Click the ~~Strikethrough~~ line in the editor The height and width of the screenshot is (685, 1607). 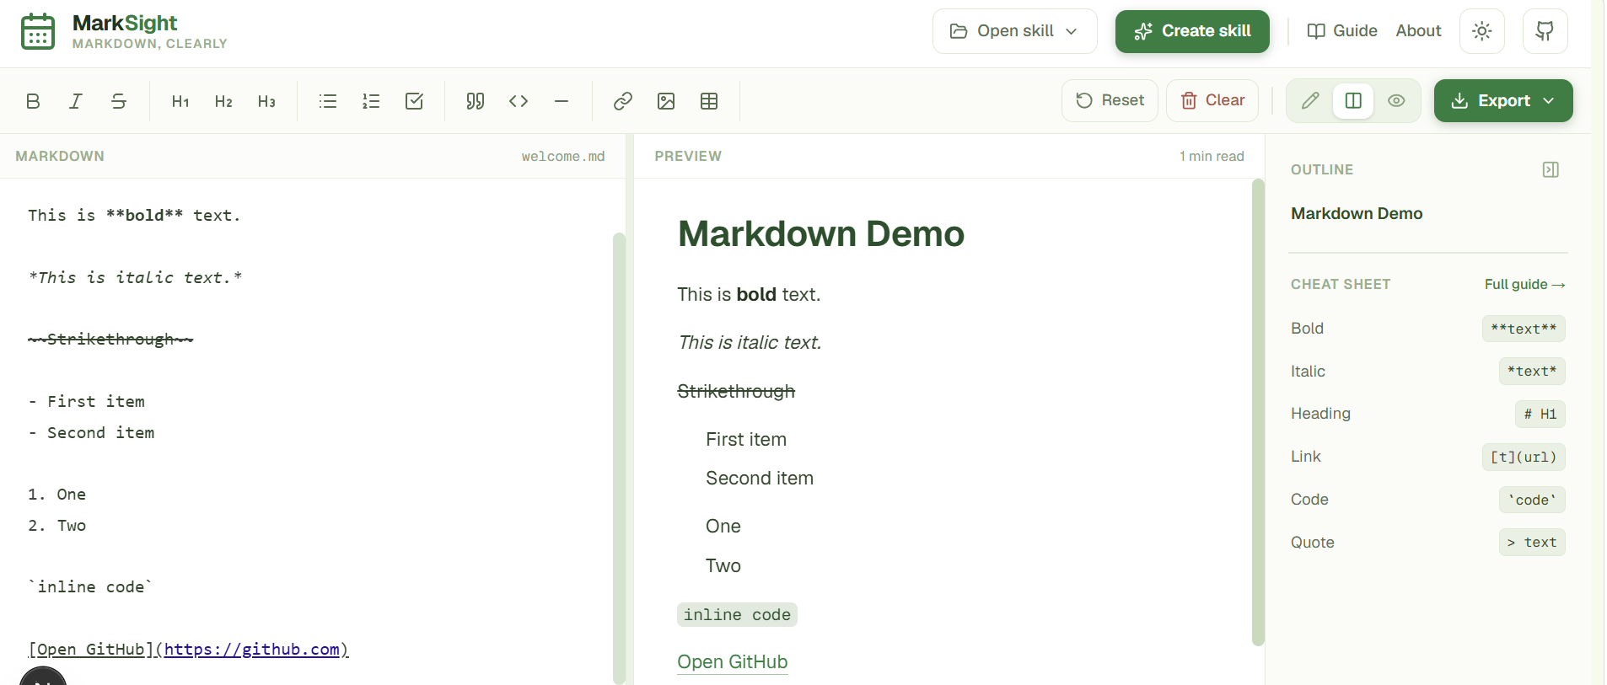point(110,340)
